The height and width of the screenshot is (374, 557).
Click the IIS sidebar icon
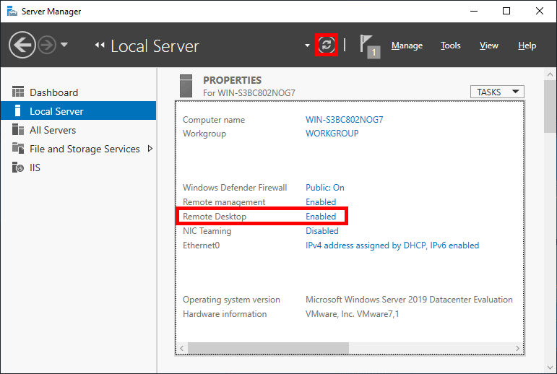click(18, 168)
